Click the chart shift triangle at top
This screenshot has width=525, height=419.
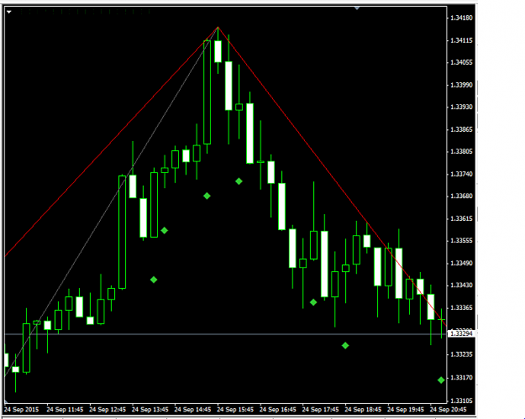[357, 8]
